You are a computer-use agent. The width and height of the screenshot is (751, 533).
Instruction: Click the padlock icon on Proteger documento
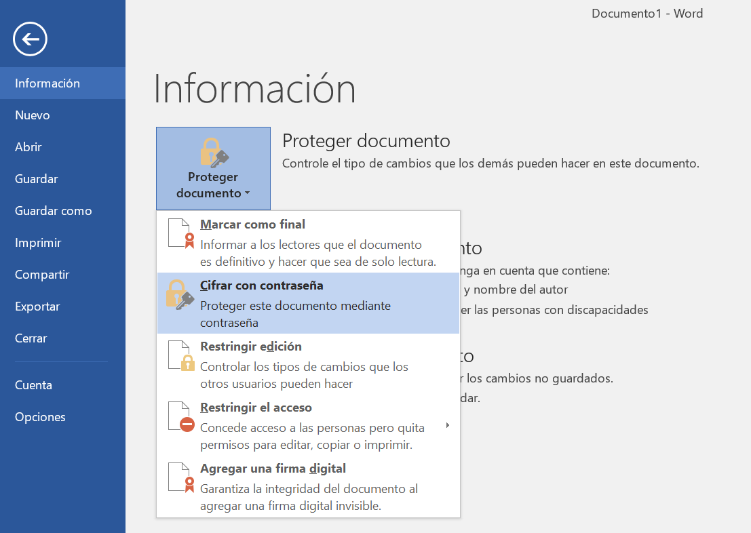coord(212,153)
